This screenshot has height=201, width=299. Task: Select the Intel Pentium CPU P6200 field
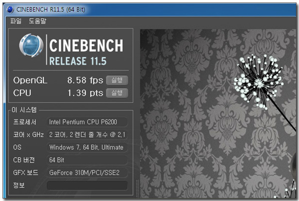[x=87, y=122]
